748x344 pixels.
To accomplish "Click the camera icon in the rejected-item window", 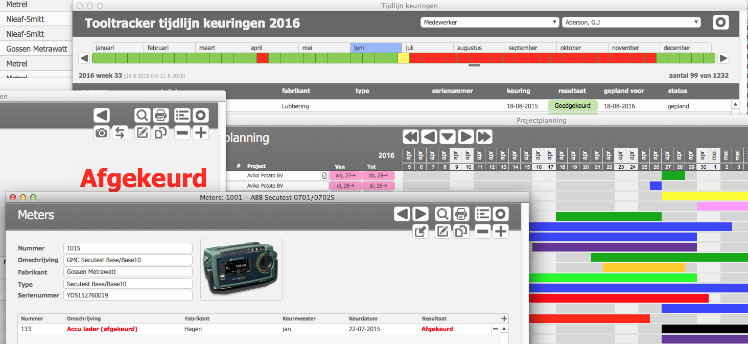I will (x=102, y=133).
